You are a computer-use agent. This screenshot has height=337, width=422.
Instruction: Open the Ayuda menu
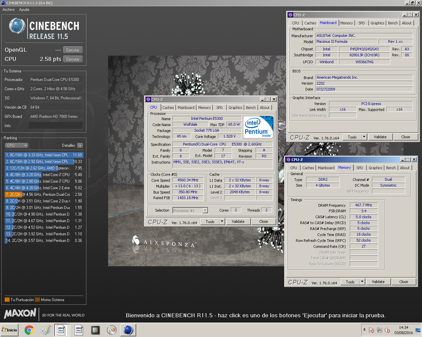coord(24,10)
